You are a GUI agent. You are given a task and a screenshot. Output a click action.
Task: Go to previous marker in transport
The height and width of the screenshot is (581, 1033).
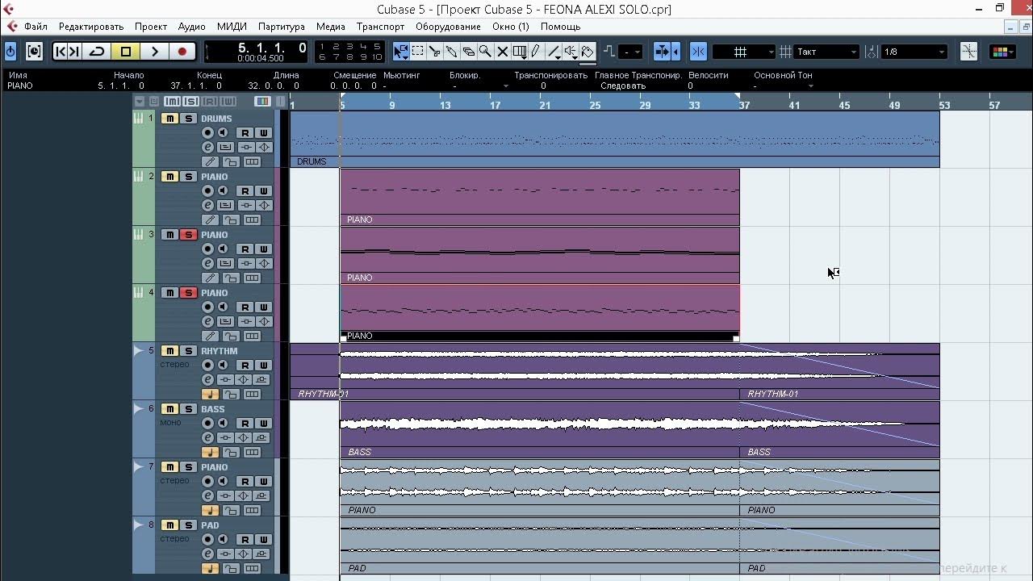tap(61, 51)
